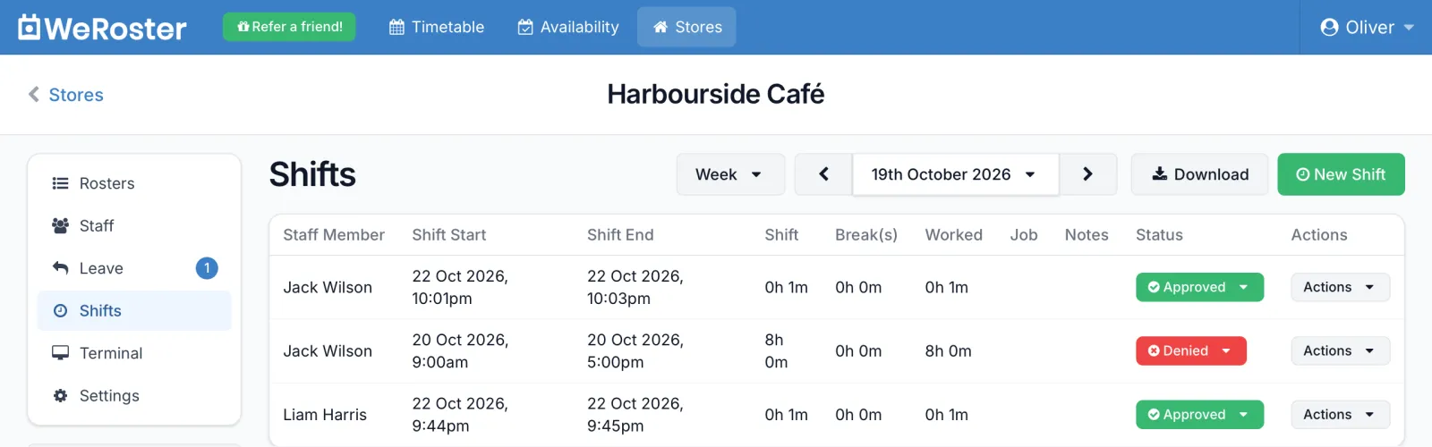Click the Staff Member column header
The width and height of the screenshot is (1432, 447).
point(334,234)
